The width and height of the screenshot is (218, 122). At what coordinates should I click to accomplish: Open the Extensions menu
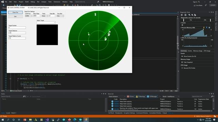[x=57, y=2]
